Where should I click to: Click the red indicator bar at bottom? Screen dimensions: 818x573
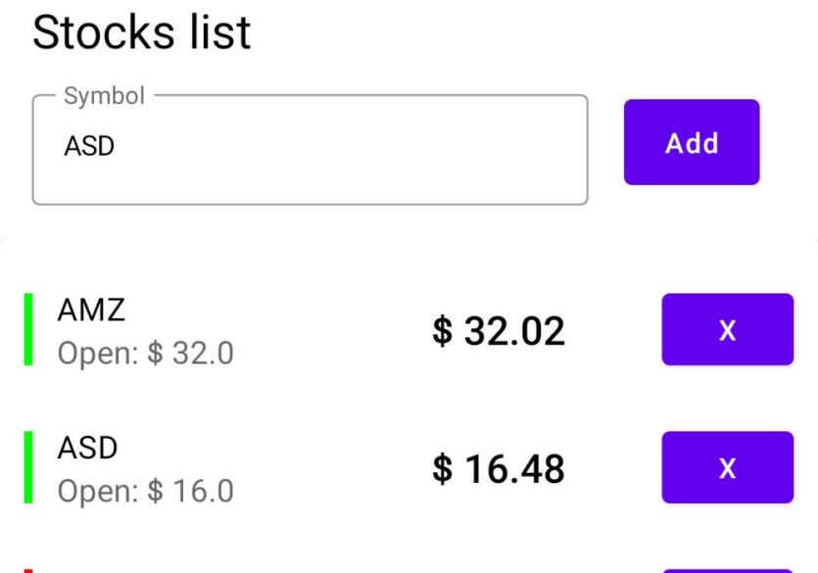point(28,570)
